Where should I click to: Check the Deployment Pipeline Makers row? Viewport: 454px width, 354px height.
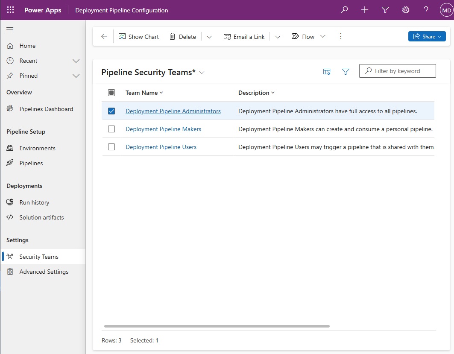[111, 129]
